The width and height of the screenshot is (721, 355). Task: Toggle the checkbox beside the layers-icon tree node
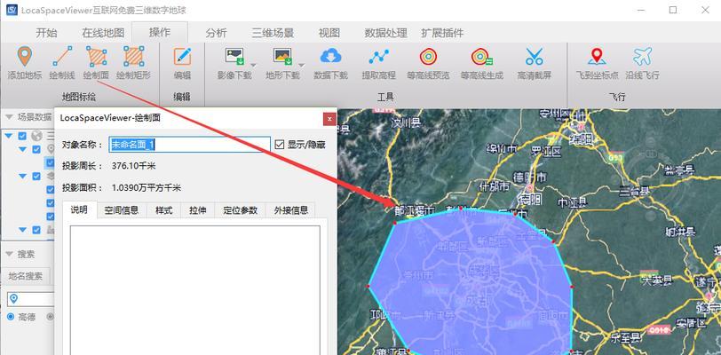36,176
